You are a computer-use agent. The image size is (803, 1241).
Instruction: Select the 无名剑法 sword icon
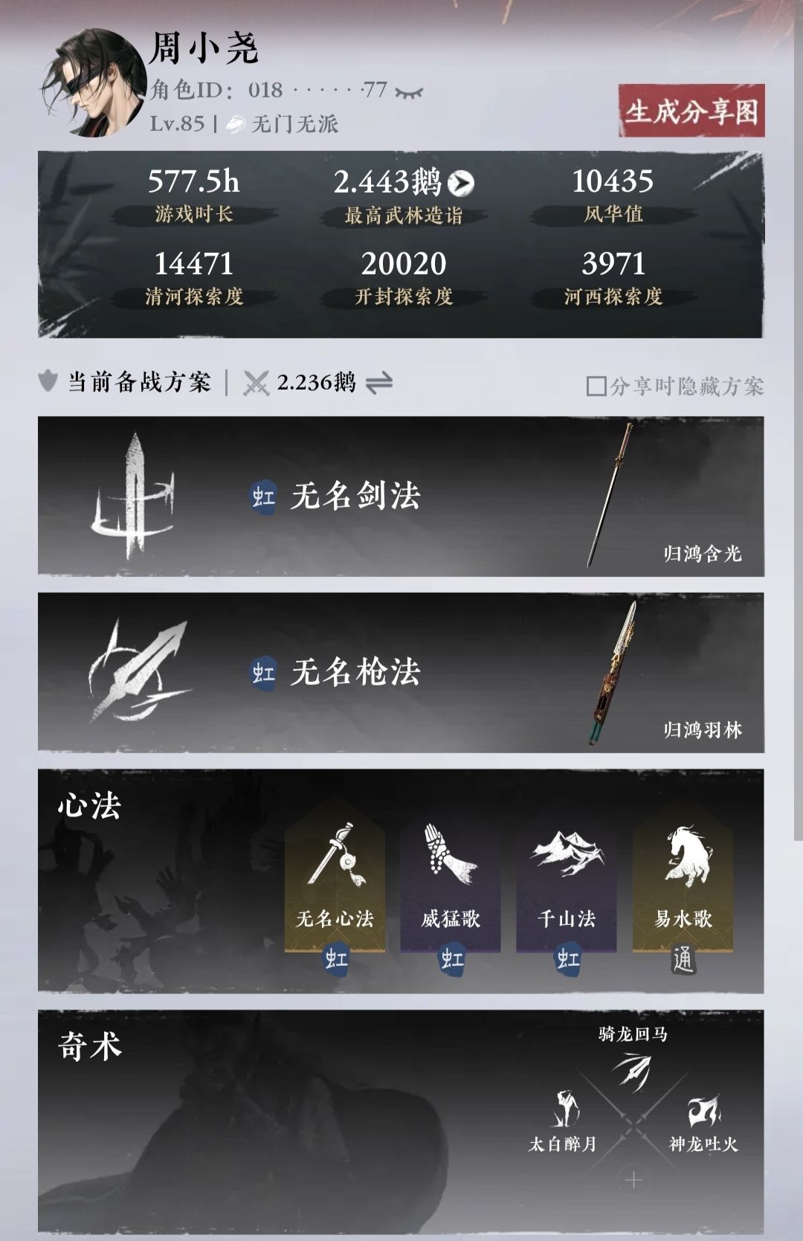click(x=132, y=496)
